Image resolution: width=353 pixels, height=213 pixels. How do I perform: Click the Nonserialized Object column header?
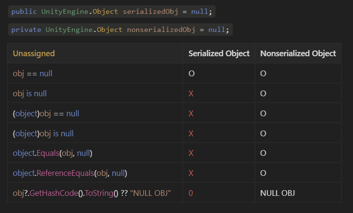(298, 53)
